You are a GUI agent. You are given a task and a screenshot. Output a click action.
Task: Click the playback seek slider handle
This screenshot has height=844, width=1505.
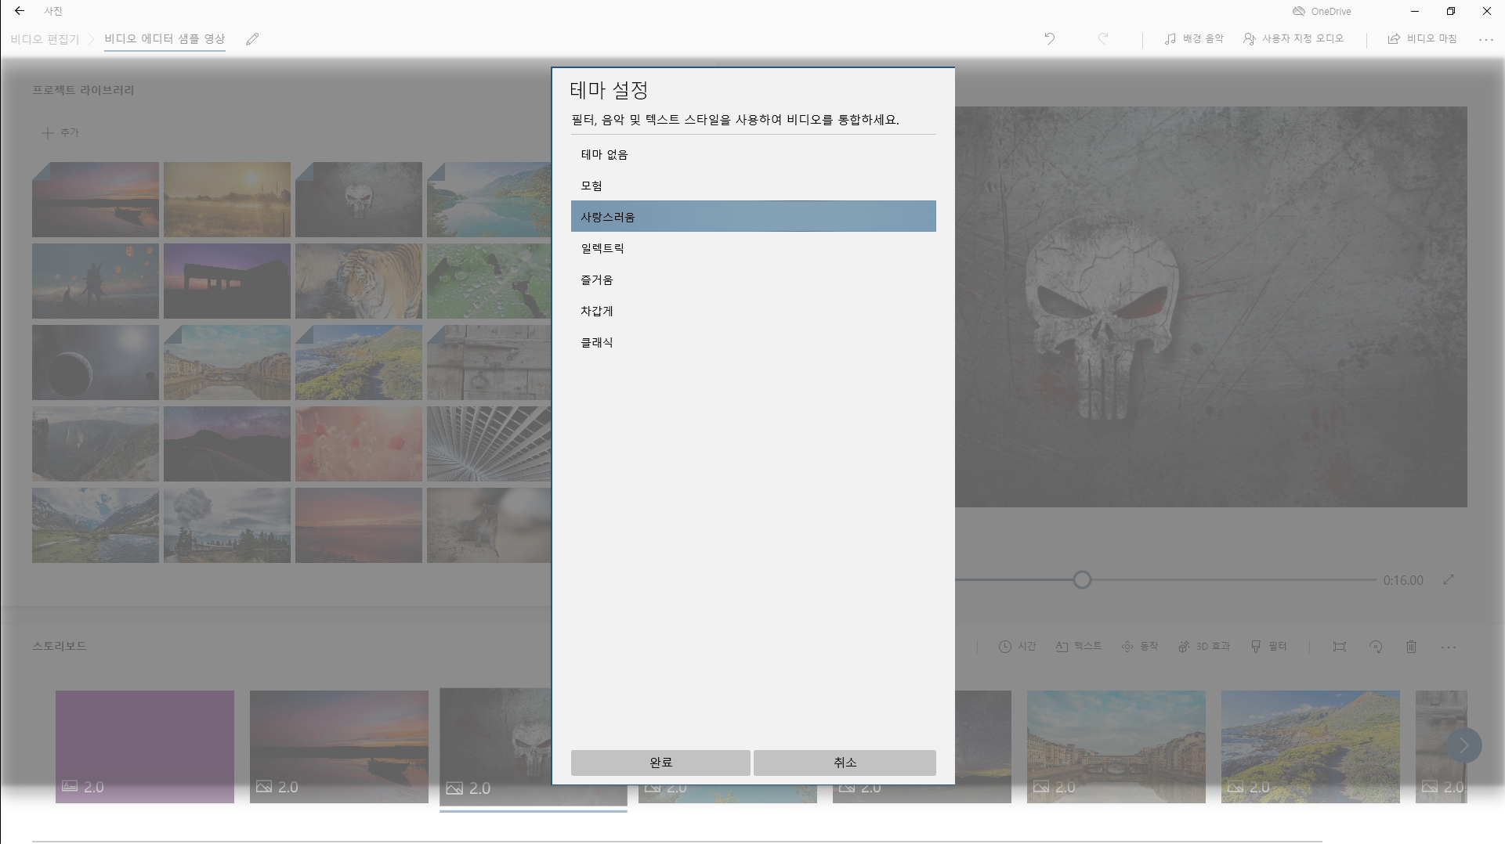[1082, 580]
